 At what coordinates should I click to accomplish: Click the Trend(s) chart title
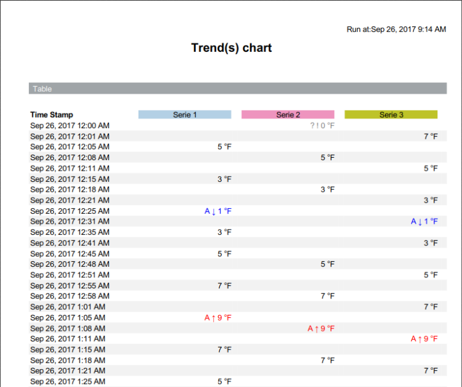[x=231, y=48]
